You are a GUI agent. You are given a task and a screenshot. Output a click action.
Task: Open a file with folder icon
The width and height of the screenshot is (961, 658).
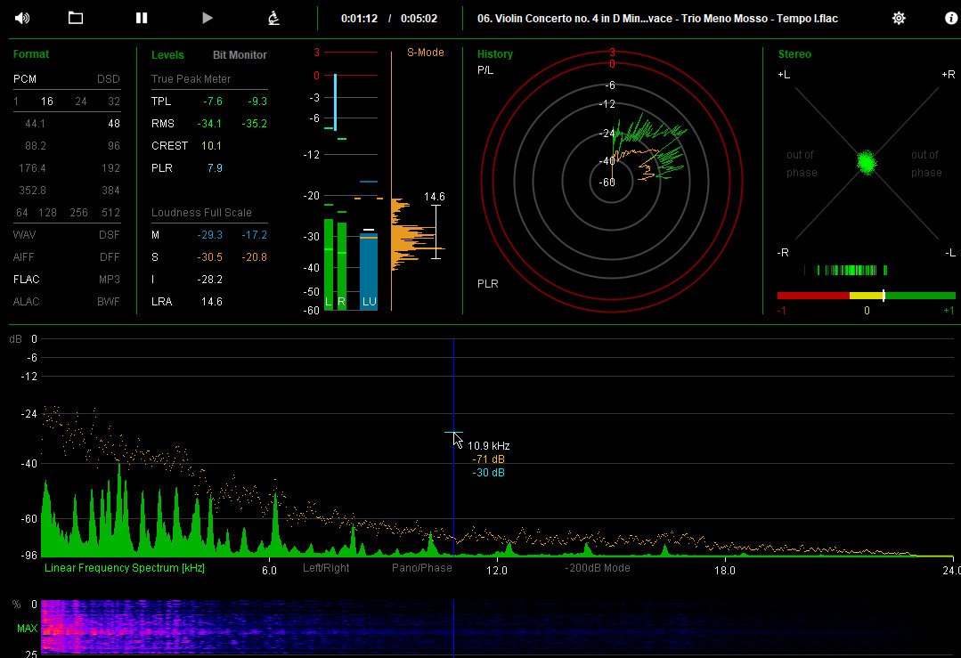tap(76, 18)
